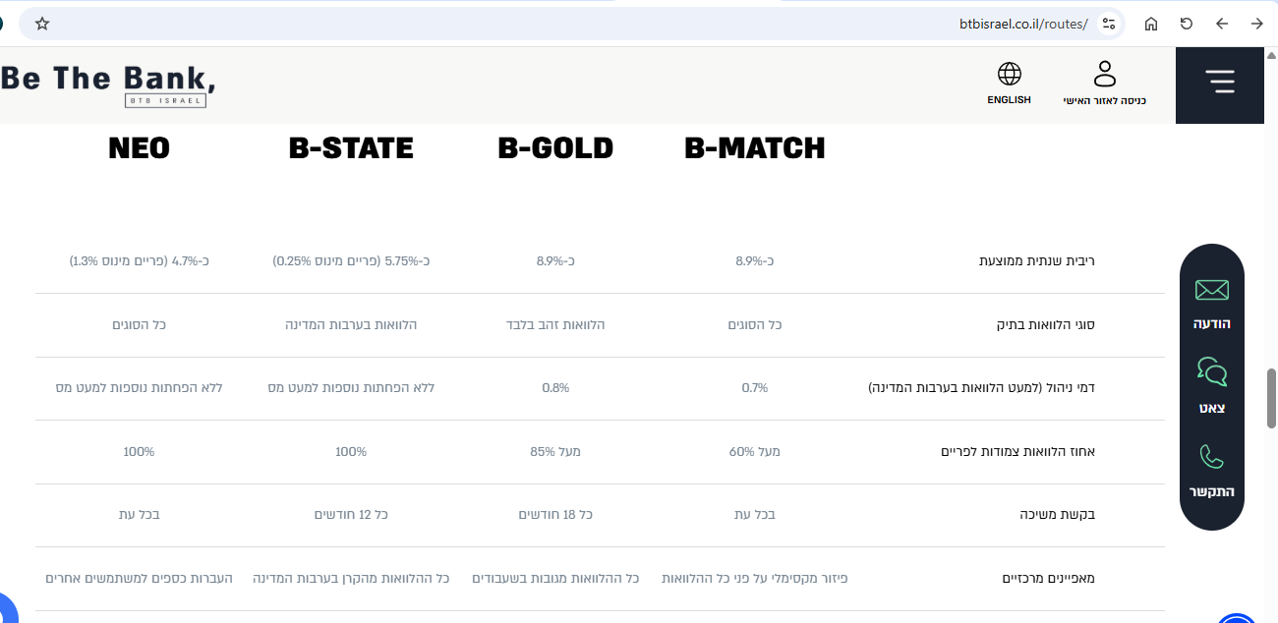Choose the B-GOLD route heading
The image size is (1278, 623).
(555, 148)
